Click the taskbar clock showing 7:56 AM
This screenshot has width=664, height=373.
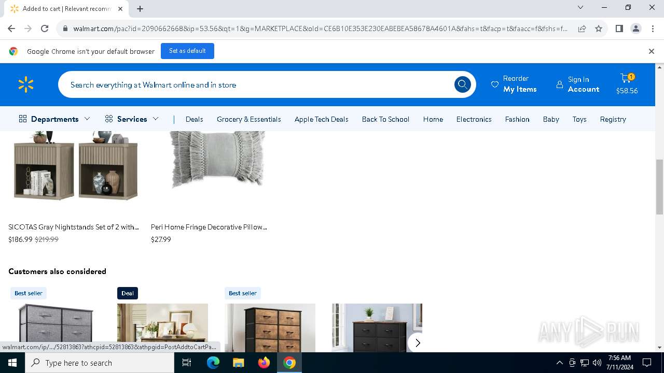(620, 363)
